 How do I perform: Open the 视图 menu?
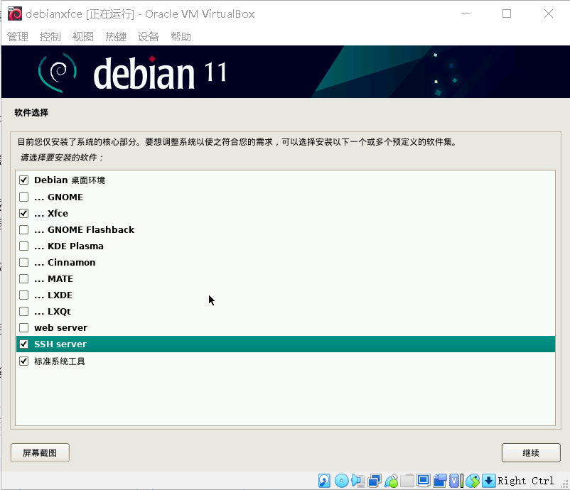[x=83, y=36]
